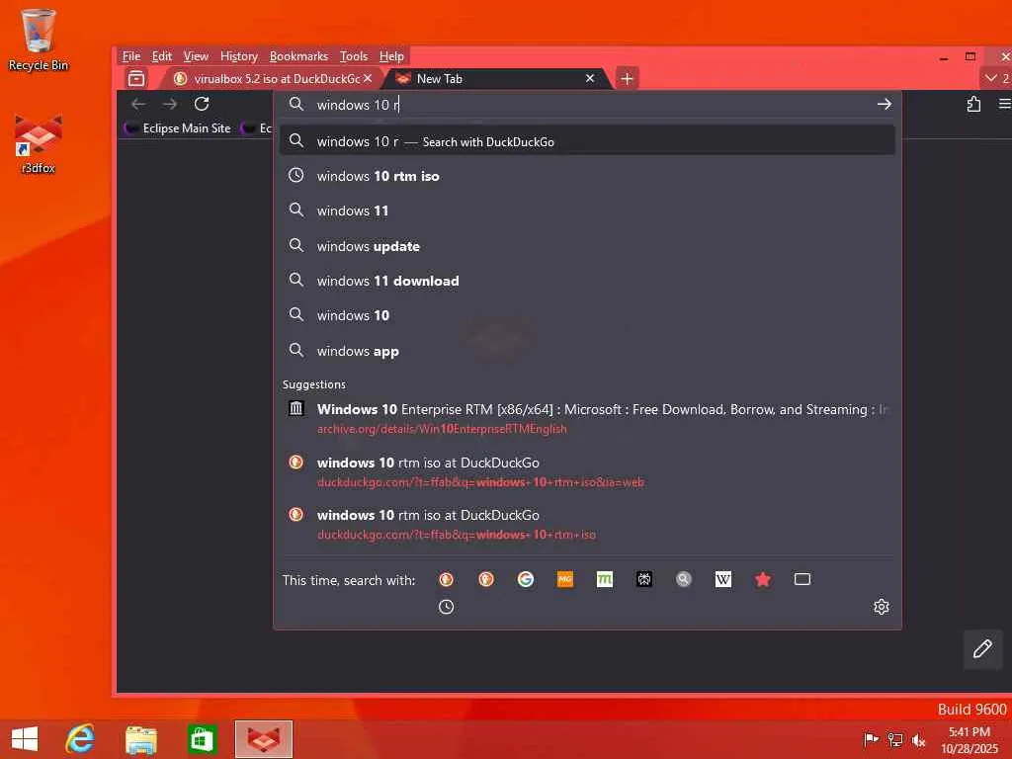
Task: Reload the page with refresh icon
Action: 202,104
